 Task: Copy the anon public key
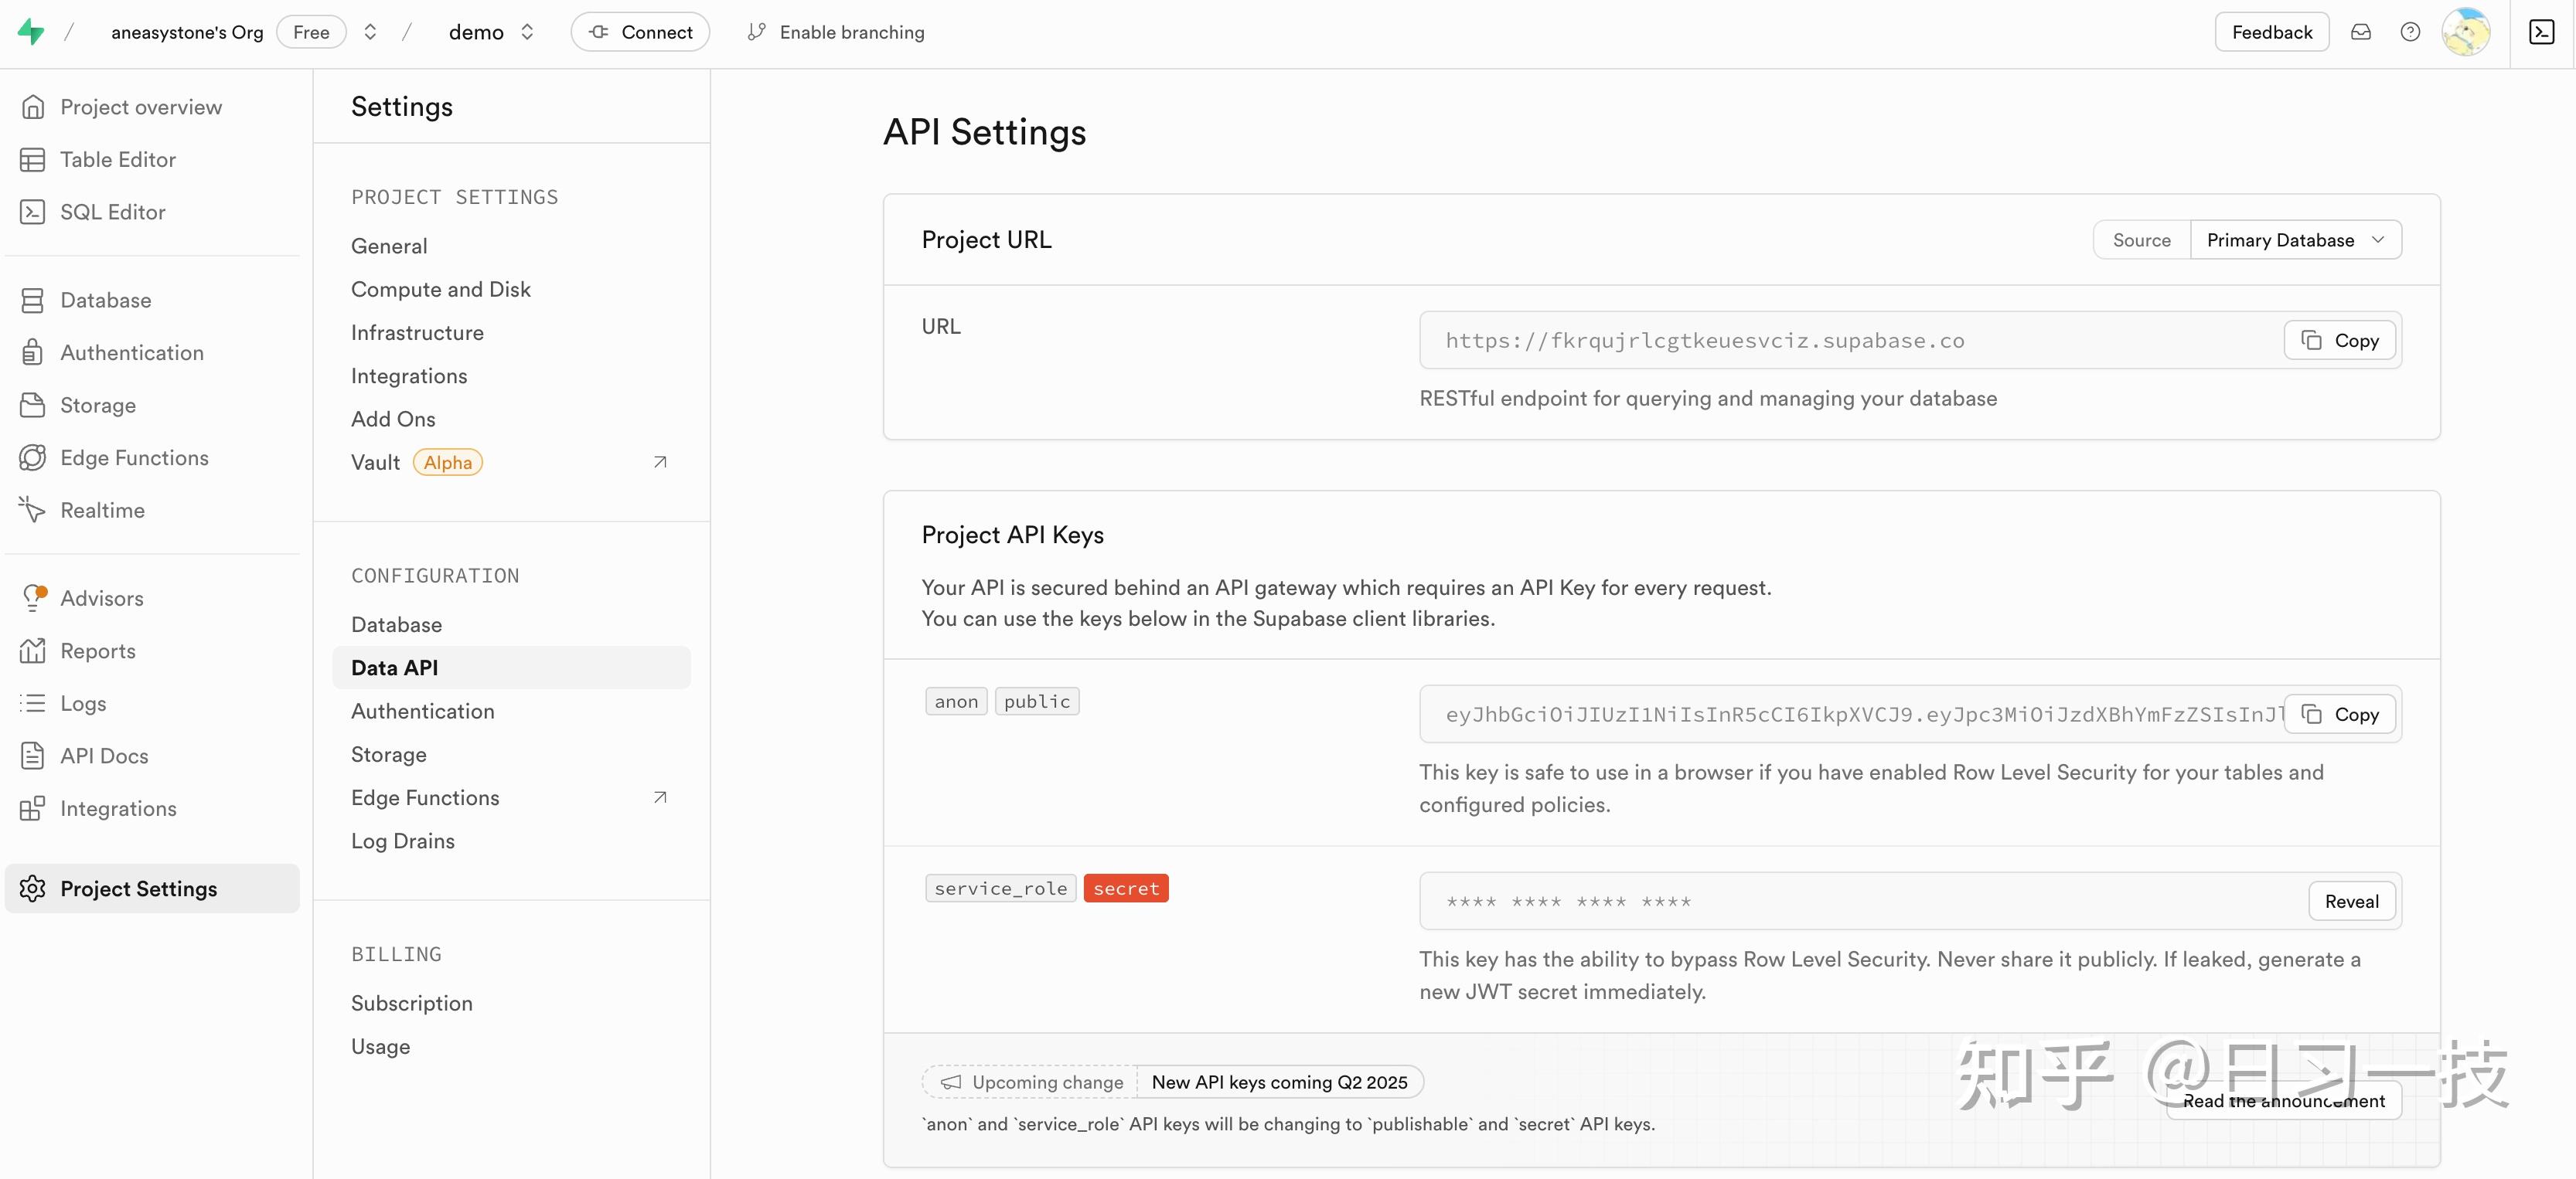click(x=2339, y=715)
